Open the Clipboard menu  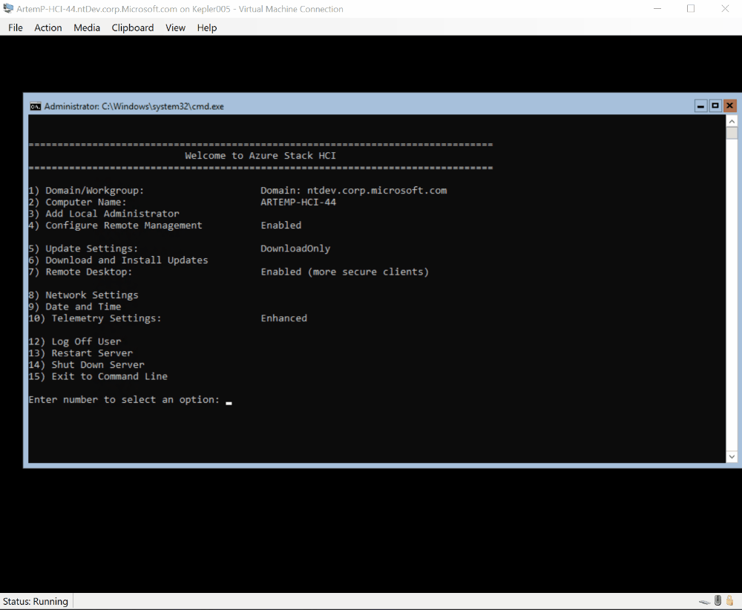tap(133, 28)
